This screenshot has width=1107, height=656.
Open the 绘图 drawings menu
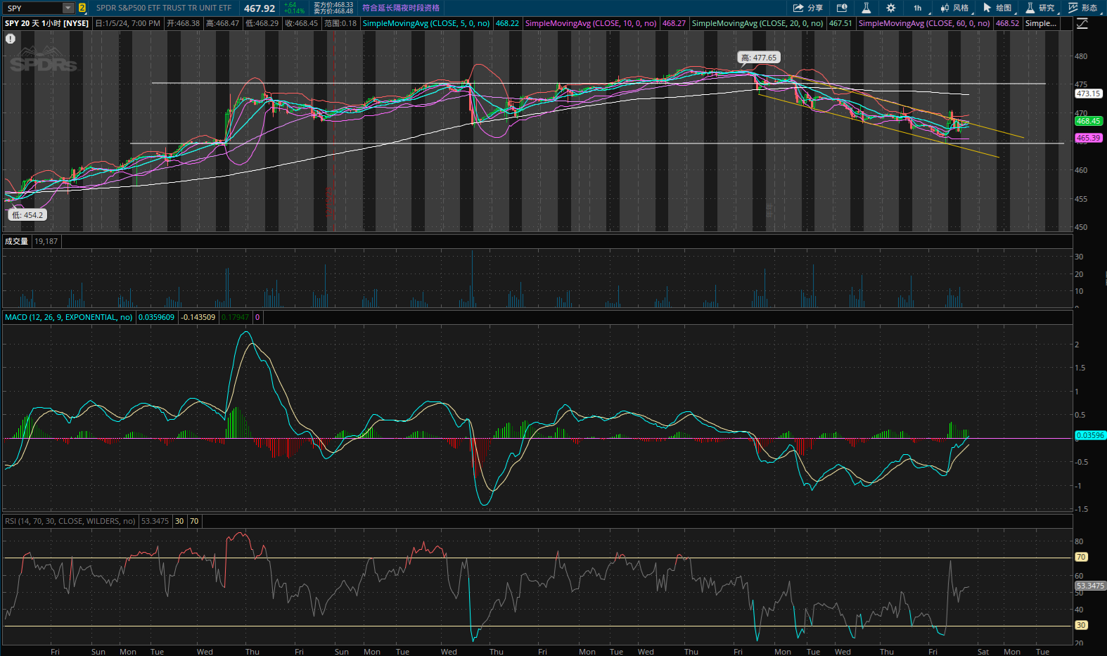click(997, 8)
